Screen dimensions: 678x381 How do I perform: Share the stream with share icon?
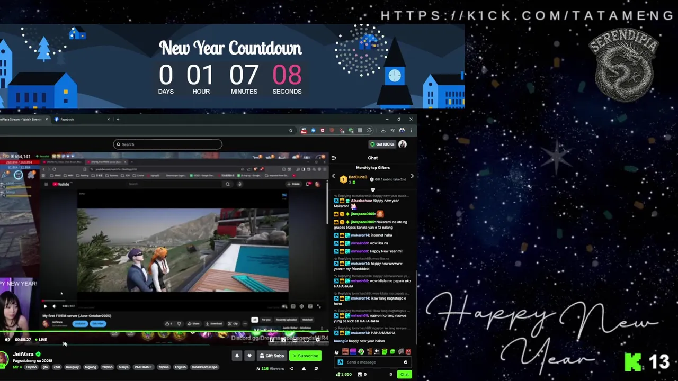[x=291, y=369]
